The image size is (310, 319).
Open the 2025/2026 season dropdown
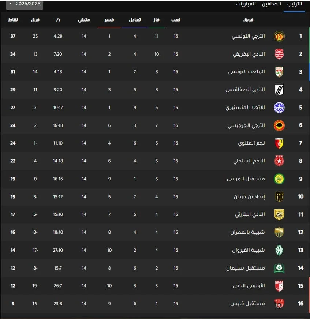click(x=25, y=4)
